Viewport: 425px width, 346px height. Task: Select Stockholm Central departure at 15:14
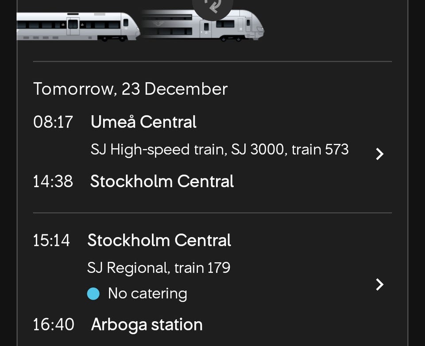pos(159,240)
